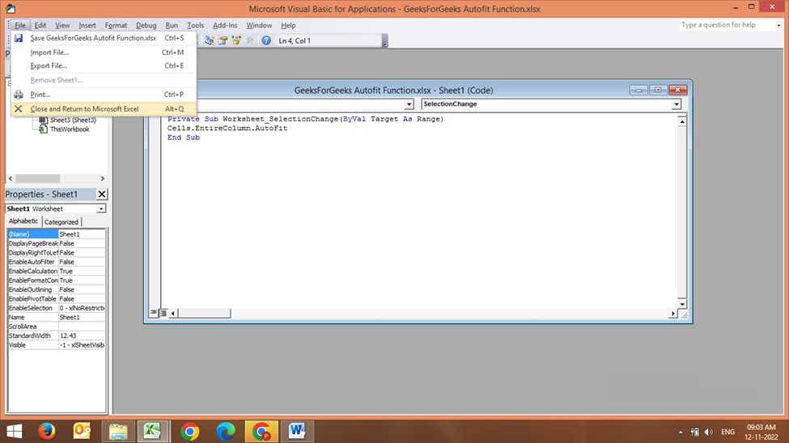The height and width of the screenshot is (443, 789).
Task: Open the Debug menu
Action: pos(146,25)
